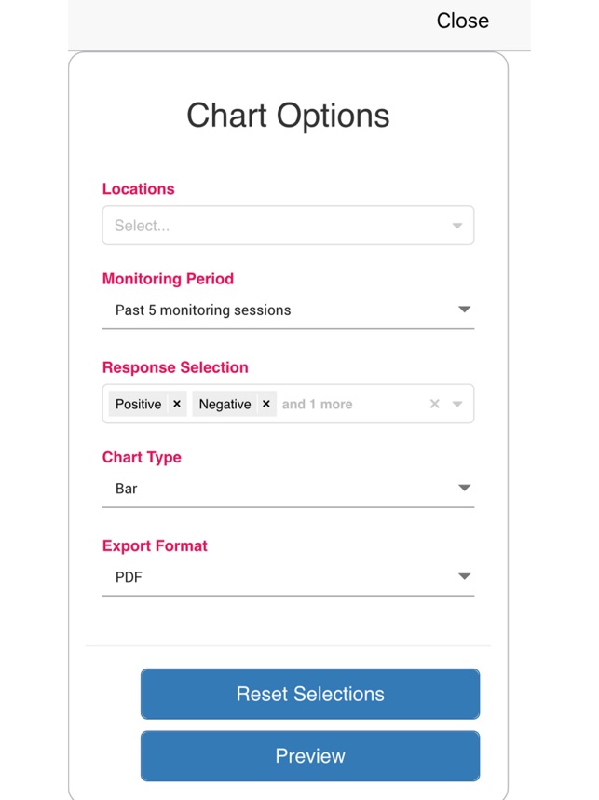Open Response Selection dropdown arrow
The image size is (599, 800).
tap(457, 405)
